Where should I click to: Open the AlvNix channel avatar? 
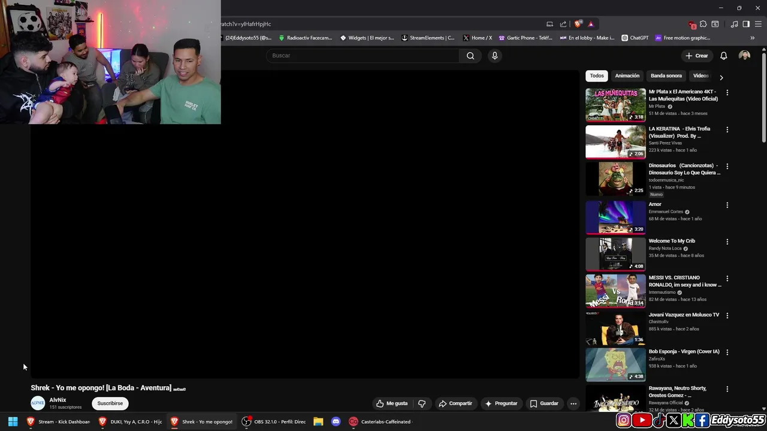tap(38, 403)
